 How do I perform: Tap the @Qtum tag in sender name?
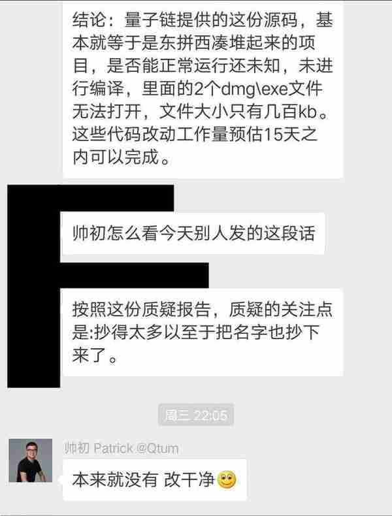pyautogui.click(x=157, y=448)
